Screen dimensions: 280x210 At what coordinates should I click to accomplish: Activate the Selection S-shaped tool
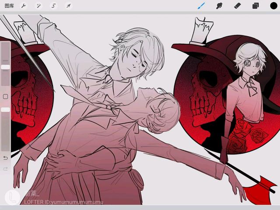pos(53,6)
